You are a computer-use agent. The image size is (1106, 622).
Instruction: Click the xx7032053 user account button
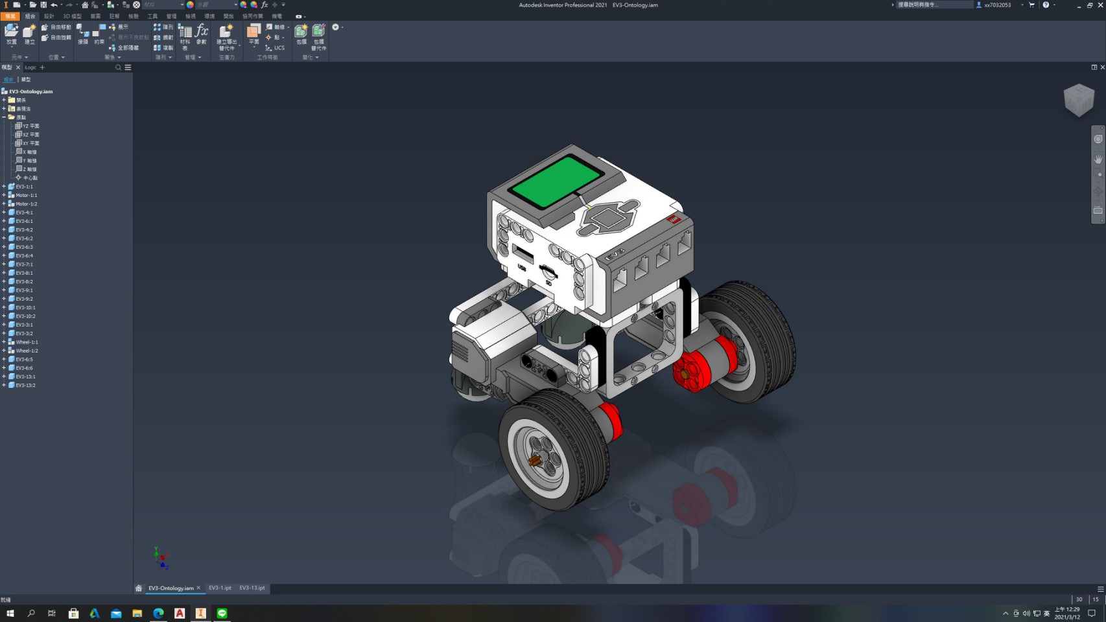[994, 5]
